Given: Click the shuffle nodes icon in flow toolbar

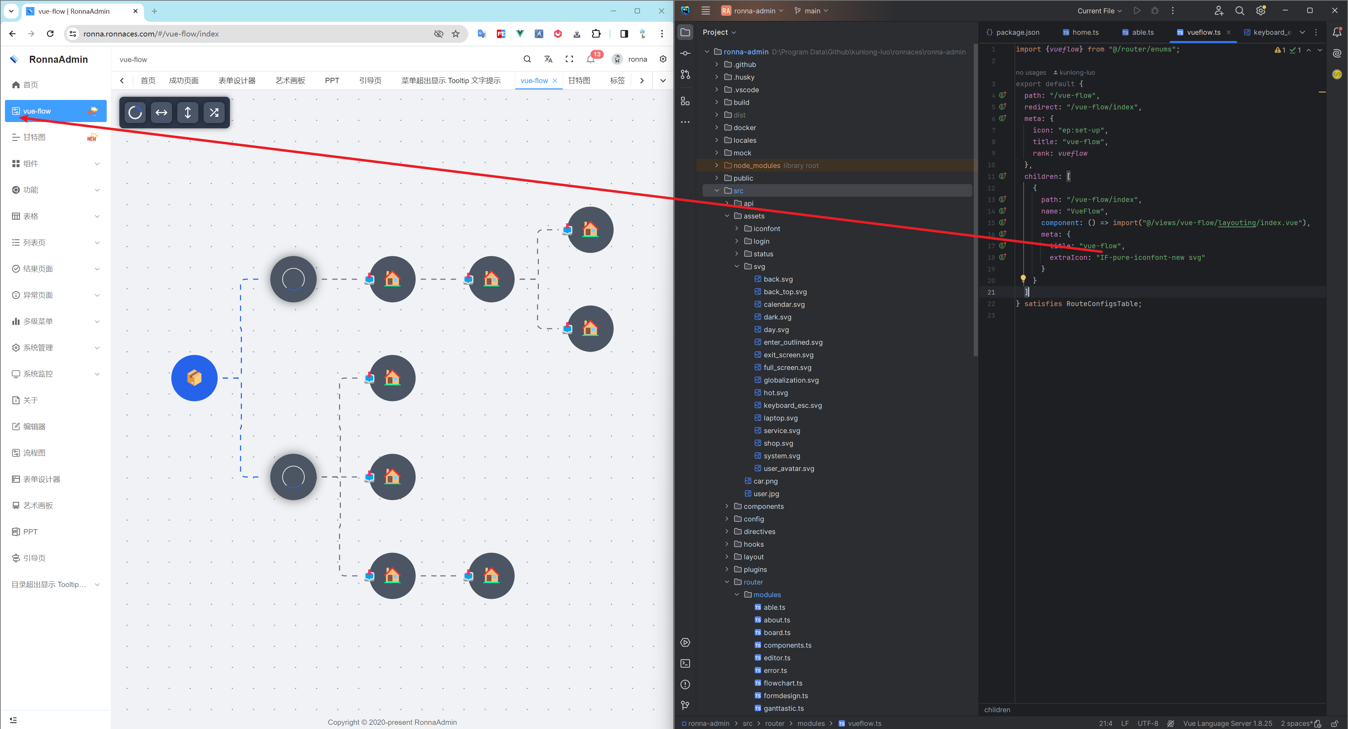Looking at the screenshot, I should click(214, 112).
